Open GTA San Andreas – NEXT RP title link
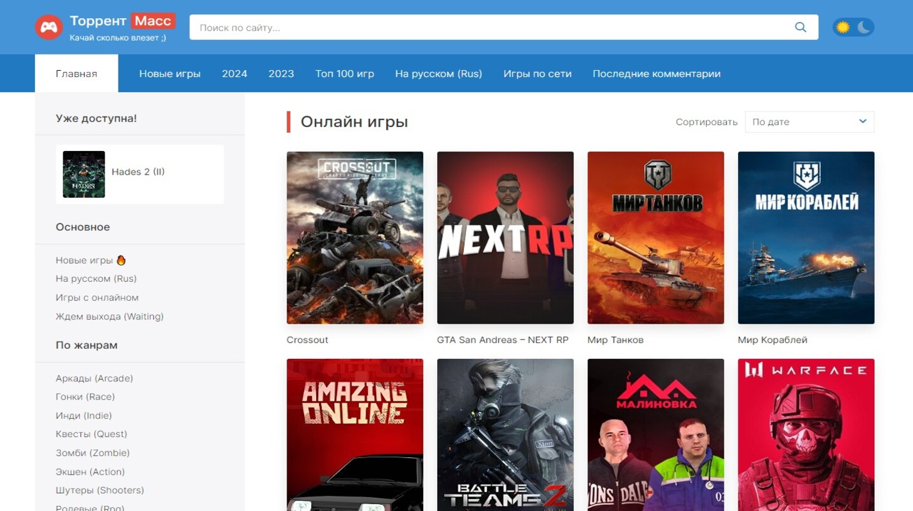Image resolution: width=913 pixels, height=511 pixels. pyautogui.click(x=503, y=340)
